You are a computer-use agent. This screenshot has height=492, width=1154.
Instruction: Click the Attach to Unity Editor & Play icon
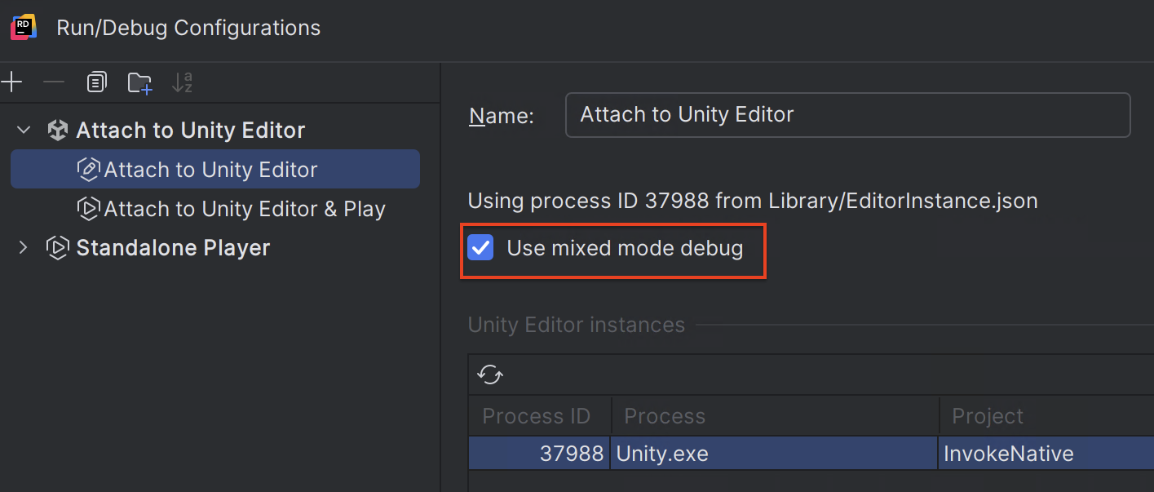[88, 208]
